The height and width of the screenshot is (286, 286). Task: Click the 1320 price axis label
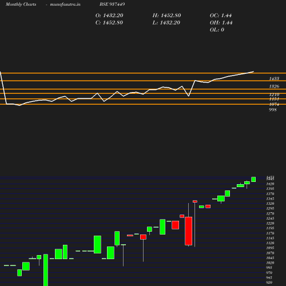(270, 204)
